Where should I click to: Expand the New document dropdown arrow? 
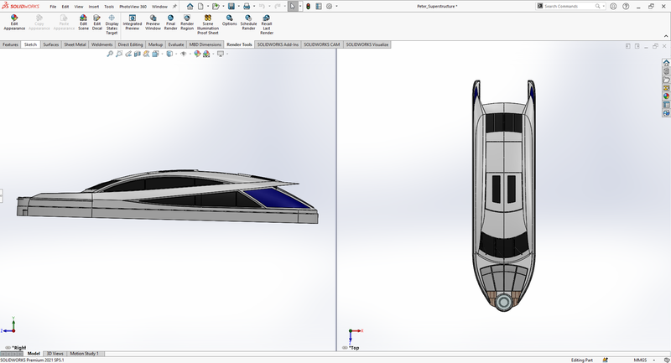[x=208, y=7]
